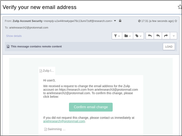Expand the more actions chevron button
182x136 pixels.
pos(173,36)
